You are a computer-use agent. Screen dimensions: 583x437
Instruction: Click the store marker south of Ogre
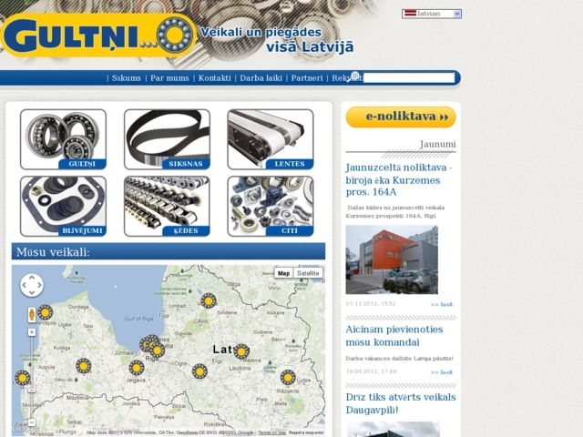tap(199, 371)
